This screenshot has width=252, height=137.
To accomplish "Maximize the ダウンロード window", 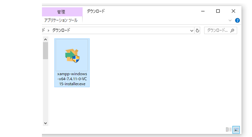I will tap(218, 11).
